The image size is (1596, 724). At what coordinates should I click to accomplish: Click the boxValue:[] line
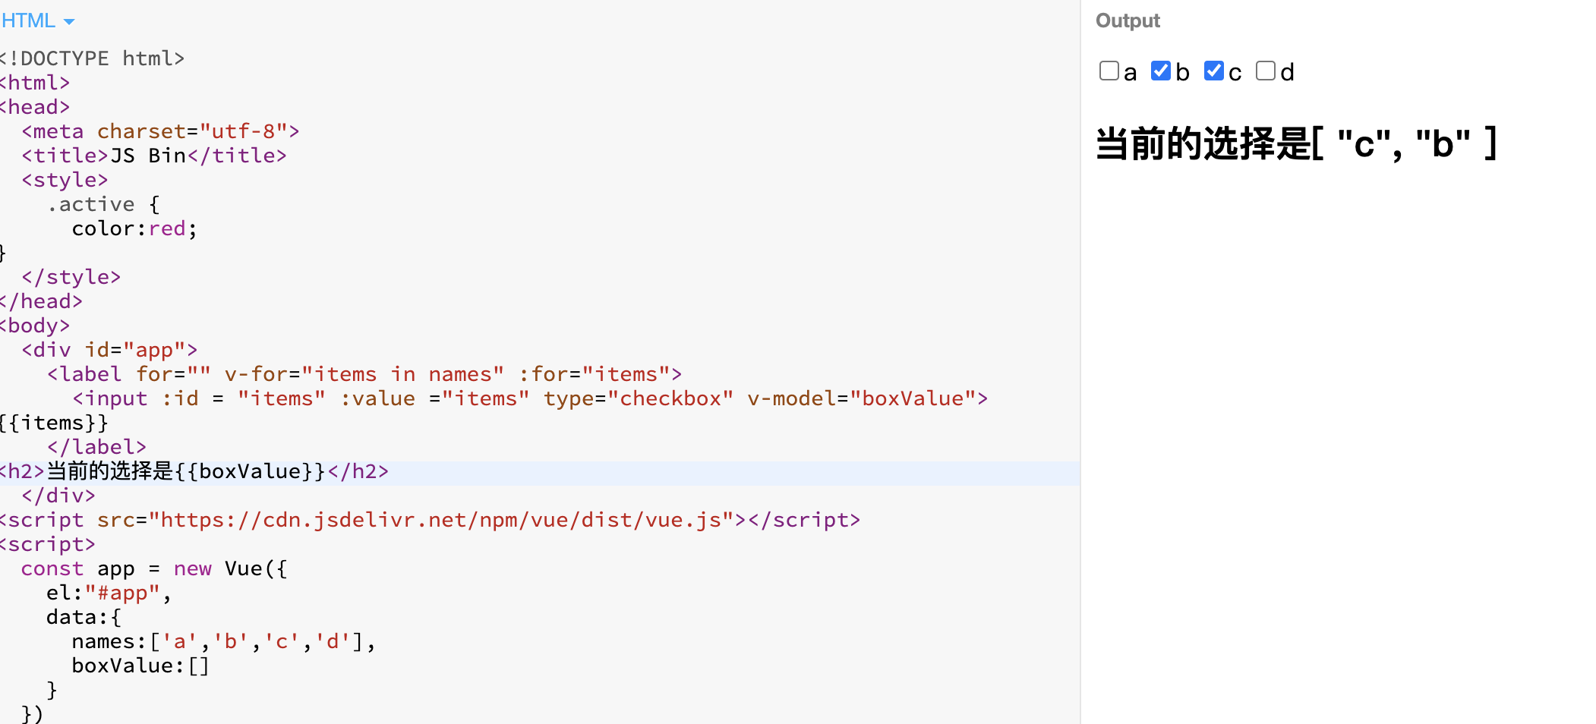click(x=140, y=666)
